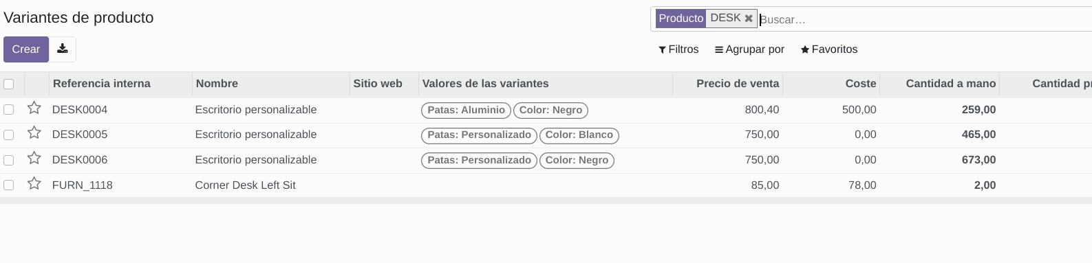Focus the Buscar search field
Screen dimensions: 1092x263
point(922,19)
